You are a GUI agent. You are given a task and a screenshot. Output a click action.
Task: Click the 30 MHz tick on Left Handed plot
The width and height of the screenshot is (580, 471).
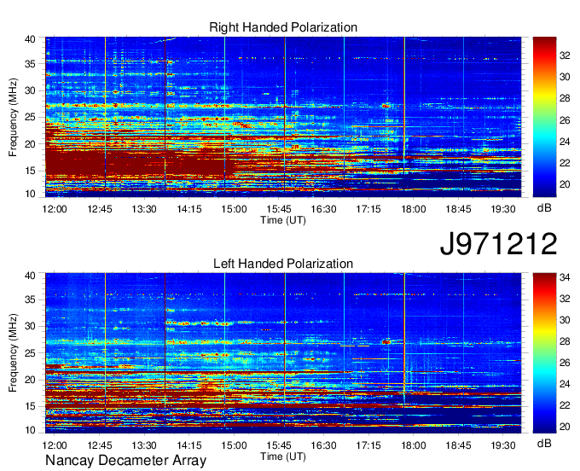pyautogui.click(x=30, y=326)
